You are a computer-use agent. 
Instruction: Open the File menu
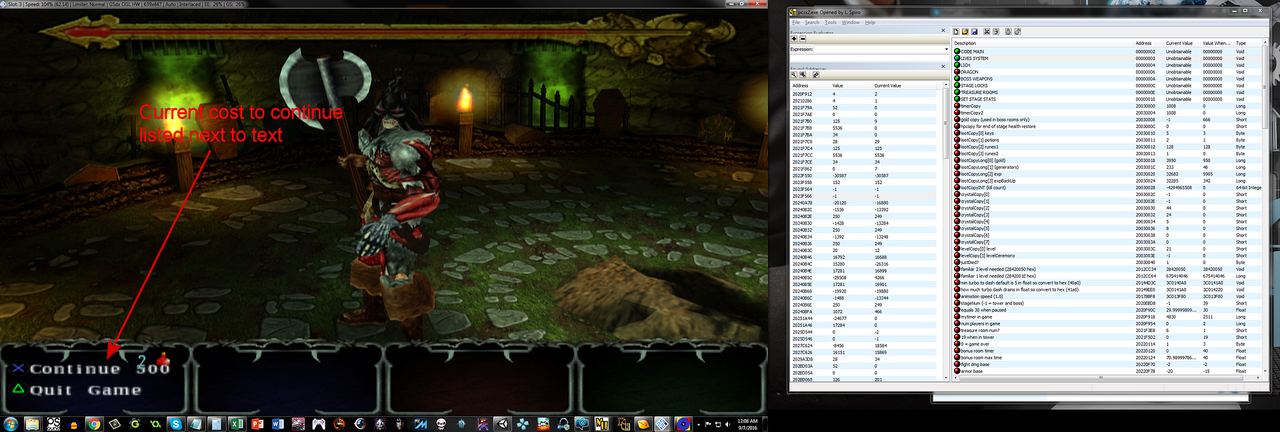tap(795, 23)
